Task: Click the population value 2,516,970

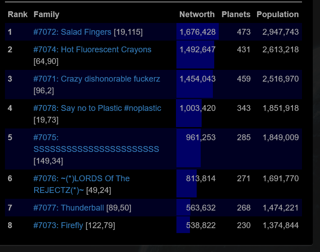Action: tap(280, 79)
